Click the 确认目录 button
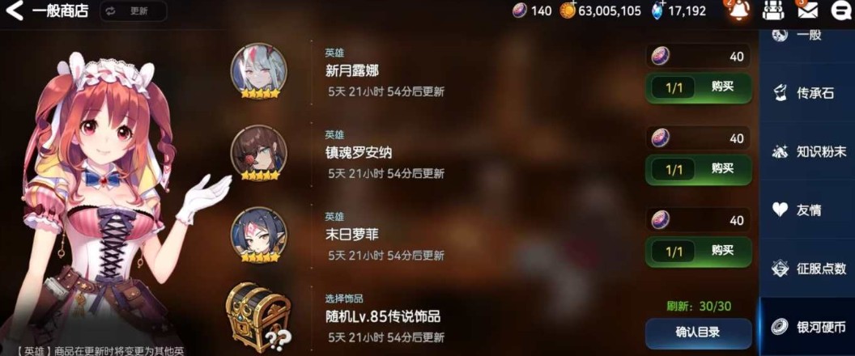Screen dimensions: 855x356 click(x=699, y=333)
